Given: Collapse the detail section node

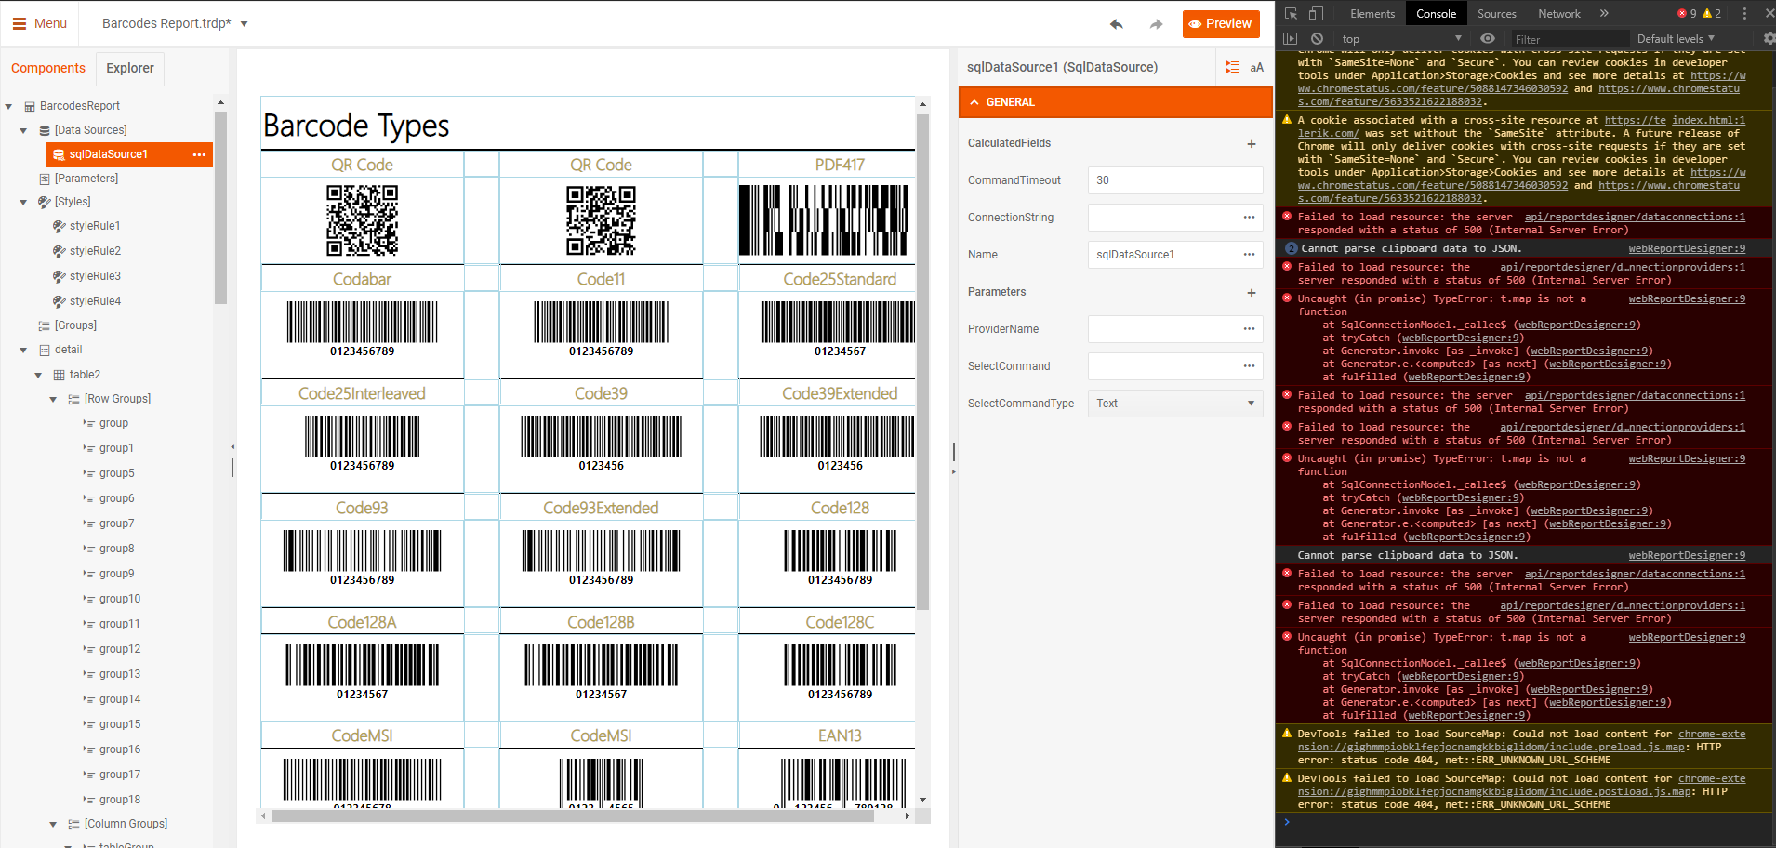Looking at the screenshot, I should pos(23,351).
